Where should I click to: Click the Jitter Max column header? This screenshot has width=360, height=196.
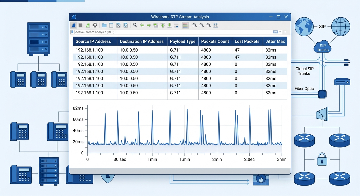coord(275,41)
